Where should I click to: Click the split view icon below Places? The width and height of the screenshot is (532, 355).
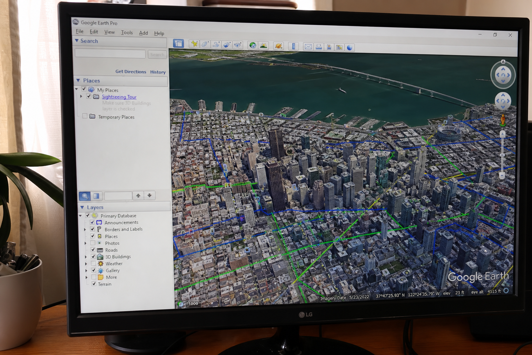pos(96,196)
